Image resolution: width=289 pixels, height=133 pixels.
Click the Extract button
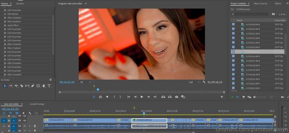click(170, 97)
